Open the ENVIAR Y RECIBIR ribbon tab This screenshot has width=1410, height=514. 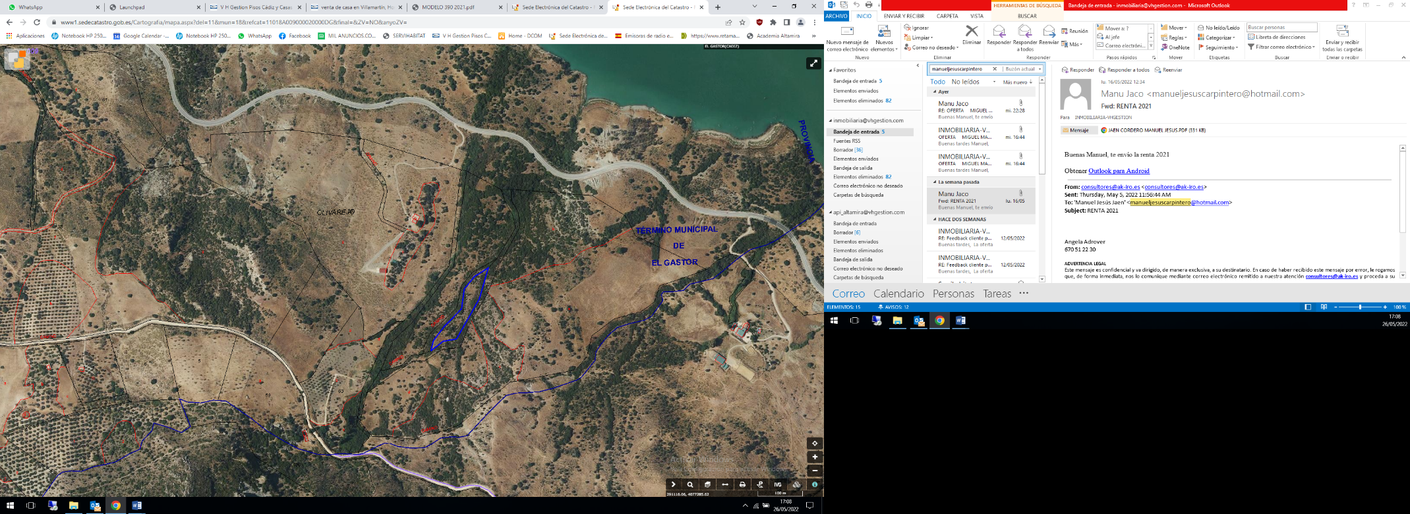[904, 16]
